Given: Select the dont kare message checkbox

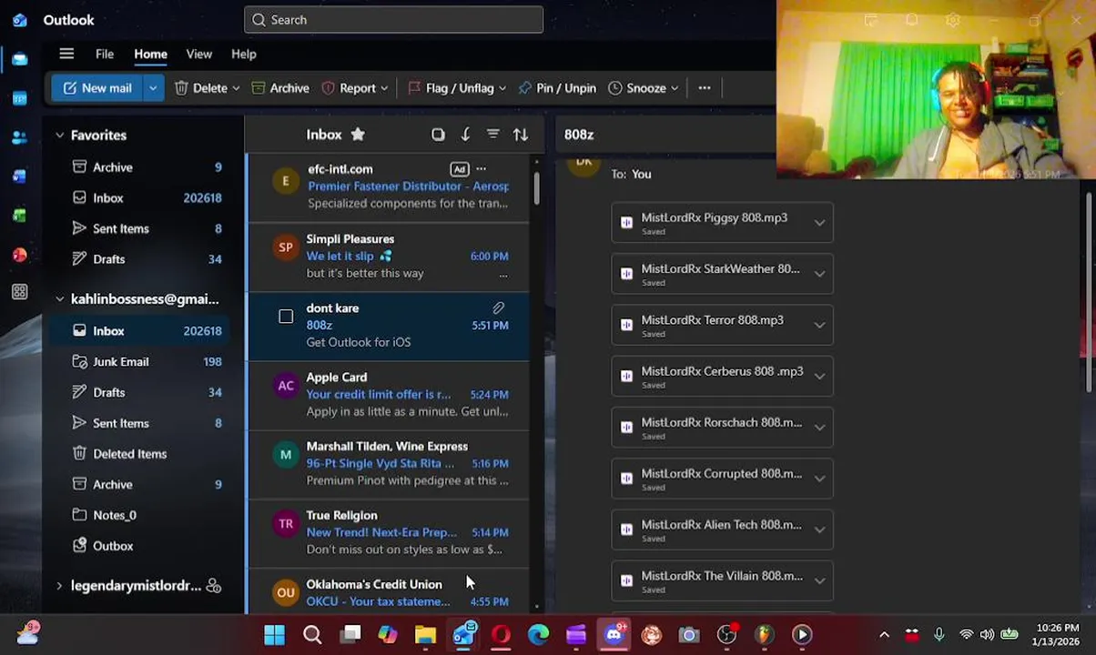Looking at the screenshot, I should tap(286, 317).
